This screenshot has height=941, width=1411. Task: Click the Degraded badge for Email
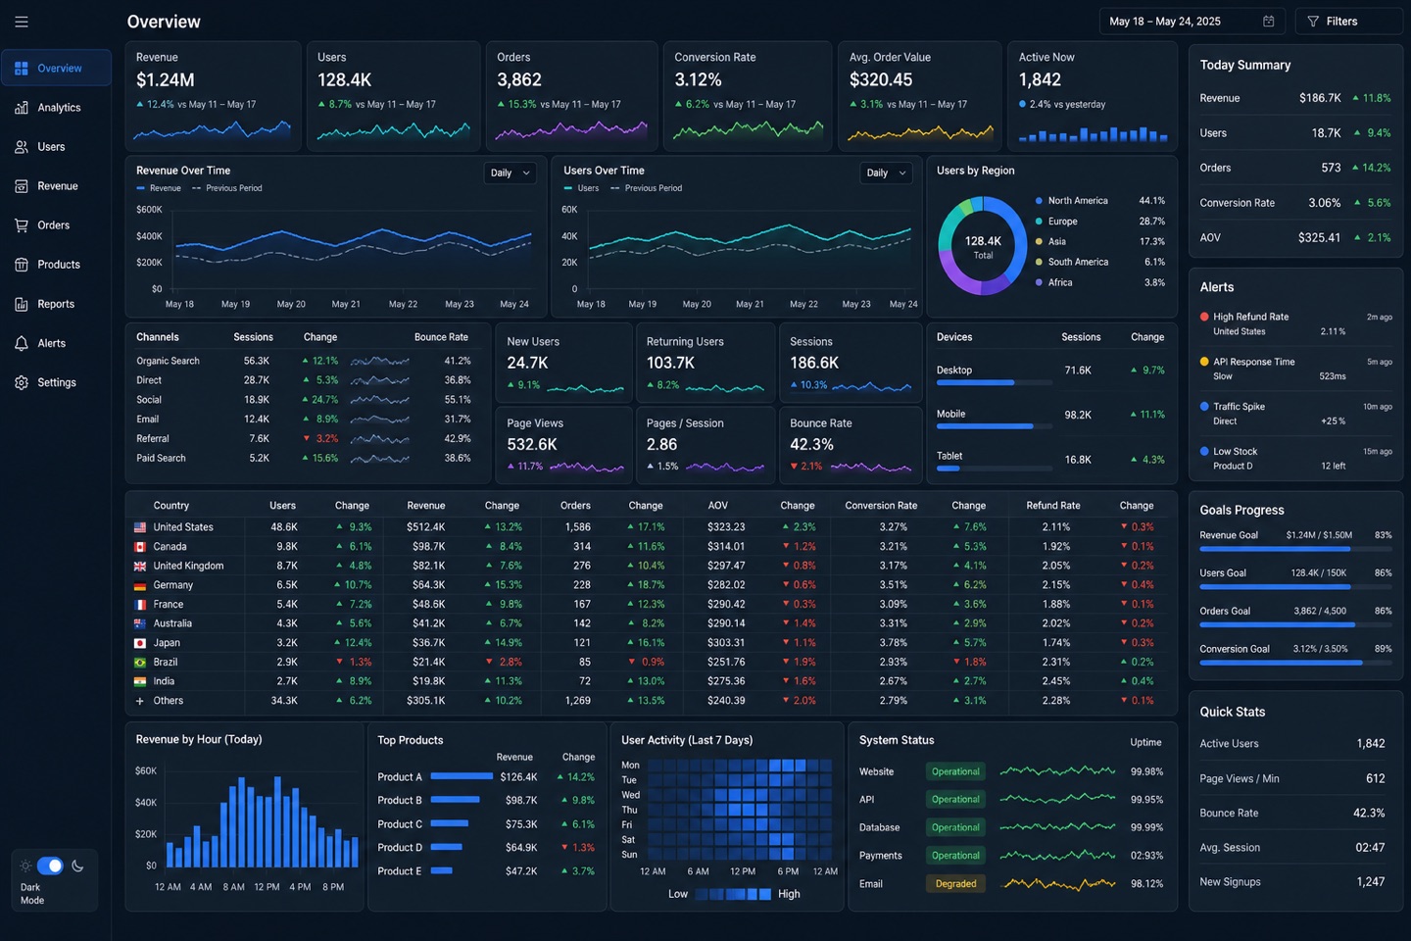coord(955,884)
